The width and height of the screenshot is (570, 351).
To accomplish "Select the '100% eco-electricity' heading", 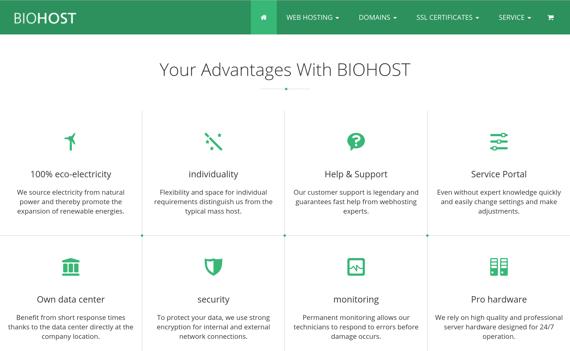I will point(71,174).
